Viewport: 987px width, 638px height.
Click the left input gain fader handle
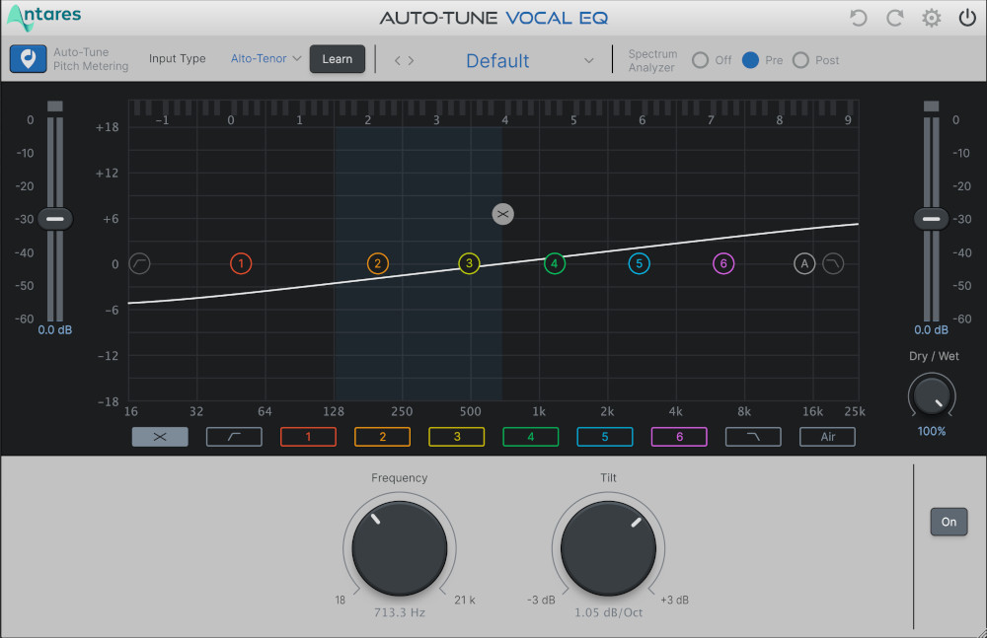55,218
